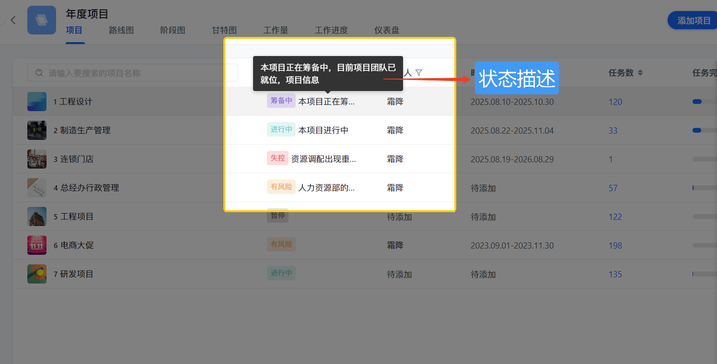This screenshot has height=364, width=717.
Task: Open the 连锁门店 project thumbnail
Action: pos(37,159)
